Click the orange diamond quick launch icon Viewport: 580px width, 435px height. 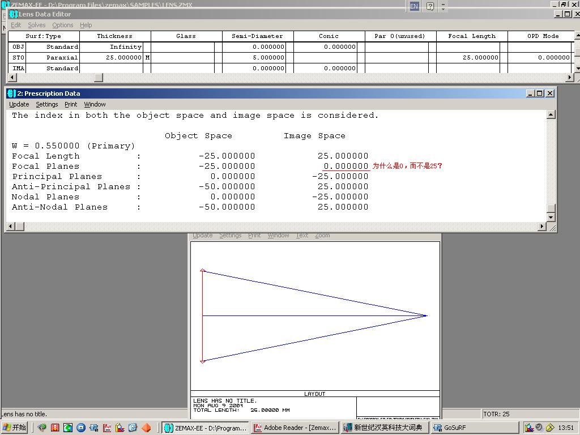[x=146, y=428]
